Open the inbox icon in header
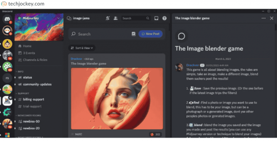This screenshot has width=277, height=145. click(156, 18)
